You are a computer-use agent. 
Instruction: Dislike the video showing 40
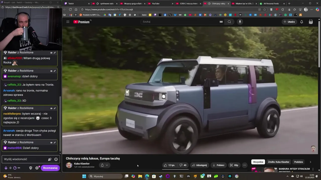[183, 165]
